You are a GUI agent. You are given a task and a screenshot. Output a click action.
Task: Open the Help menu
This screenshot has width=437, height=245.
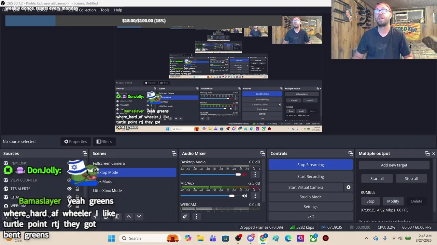pos(118,10)
